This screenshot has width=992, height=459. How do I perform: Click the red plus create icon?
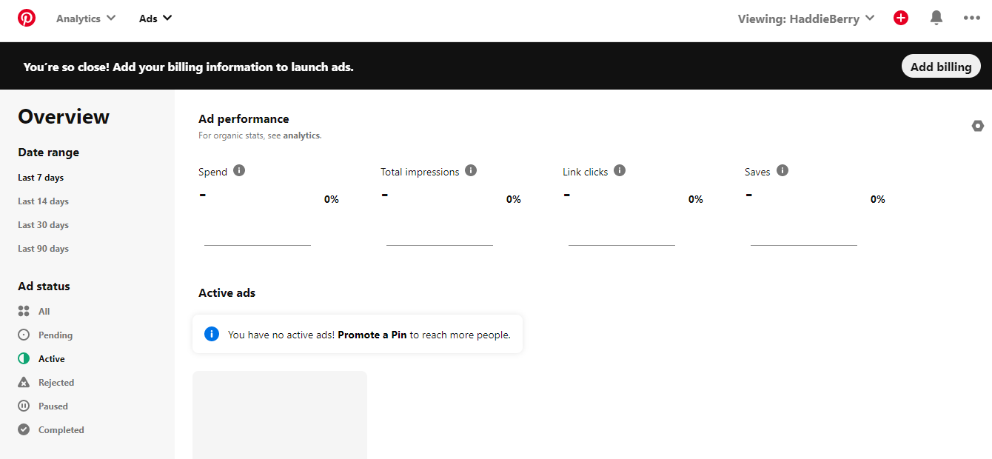[x=901, y=18]
